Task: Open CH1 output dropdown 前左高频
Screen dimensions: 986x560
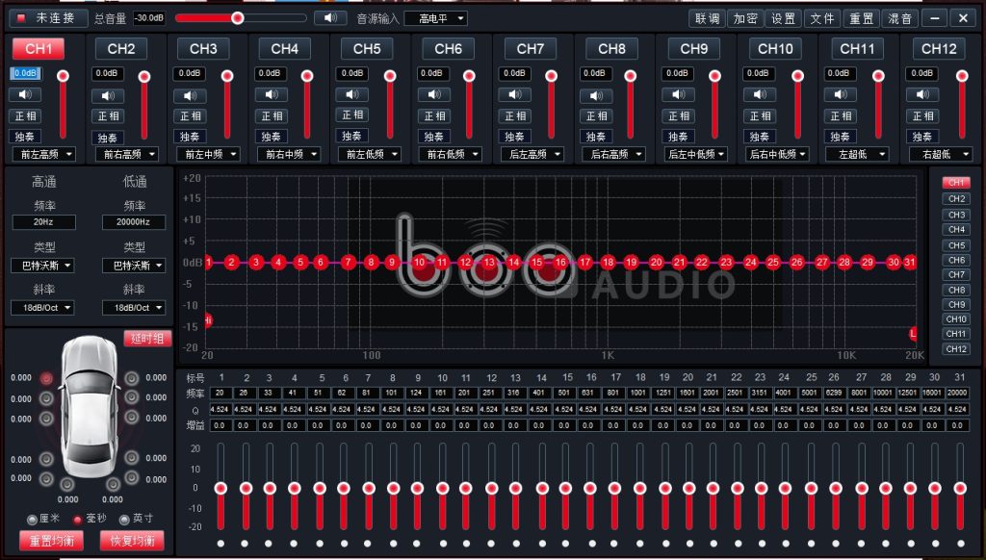Action: pyautogui.click(x=44, y=154)
